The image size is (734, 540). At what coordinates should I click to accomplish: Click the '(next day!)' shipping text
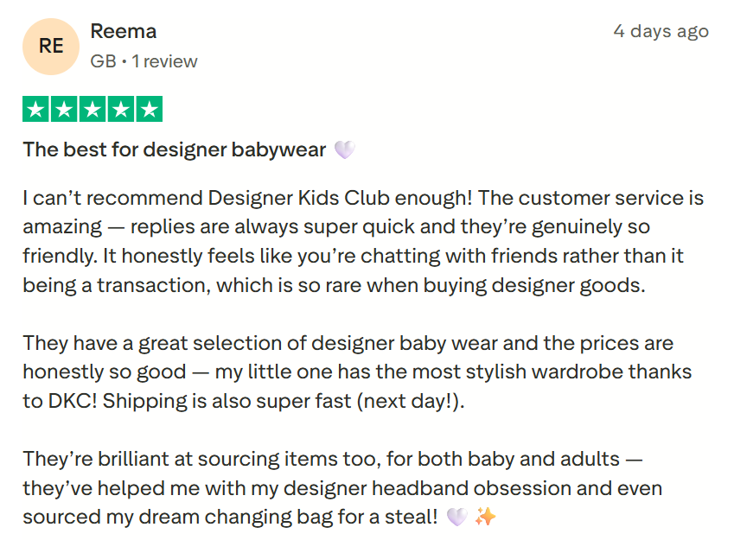405,401
